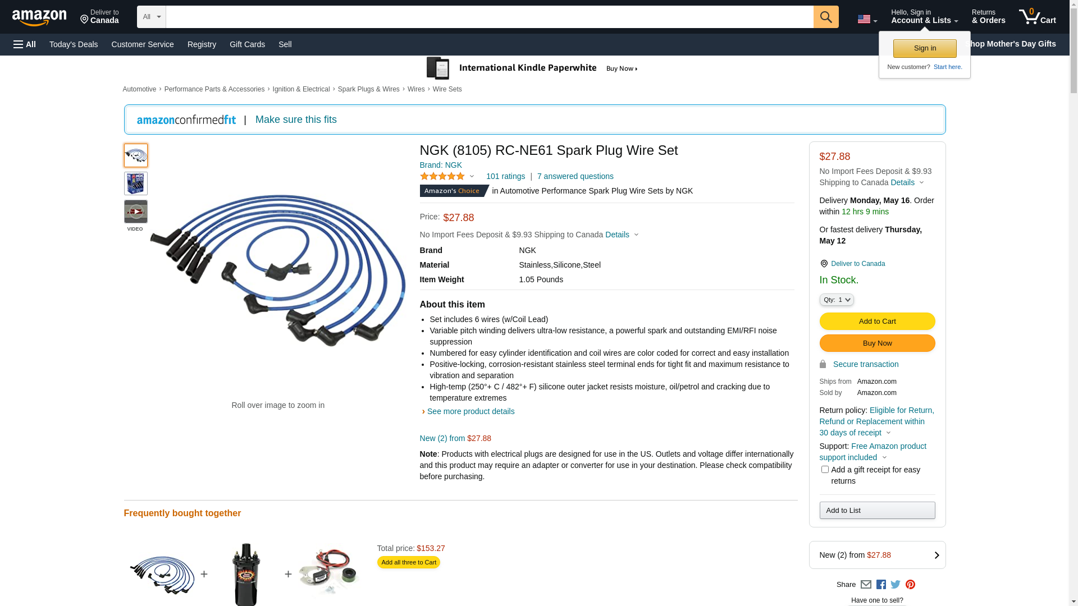Open the All hamburger menu

[25, 44]
